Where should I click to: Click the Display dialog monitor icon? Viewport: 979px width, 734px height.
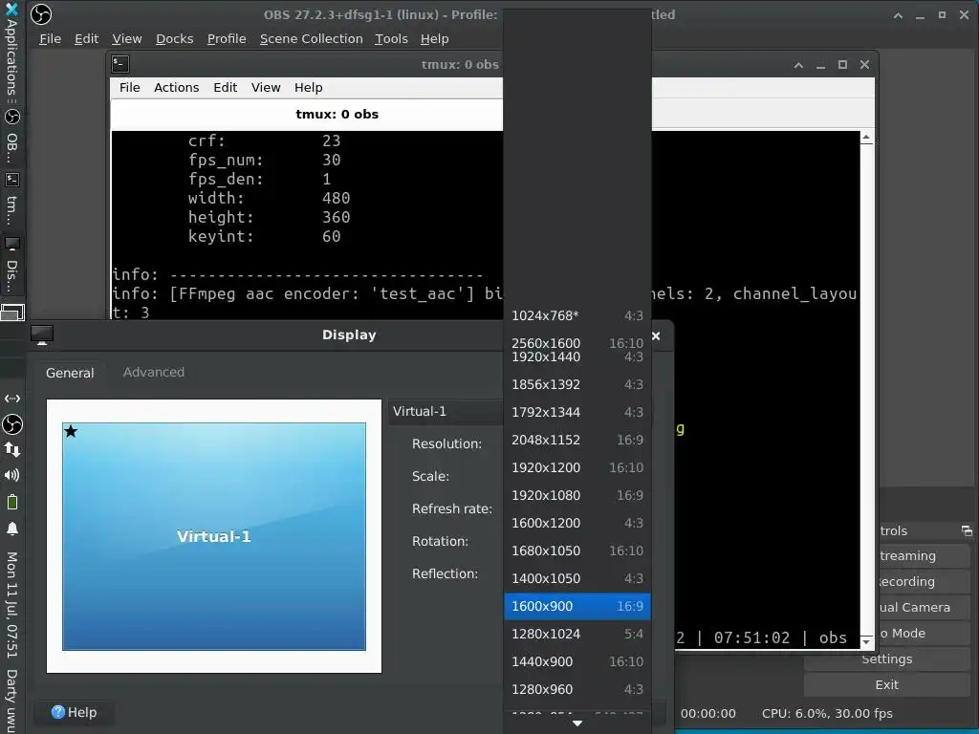coord(42,335)
